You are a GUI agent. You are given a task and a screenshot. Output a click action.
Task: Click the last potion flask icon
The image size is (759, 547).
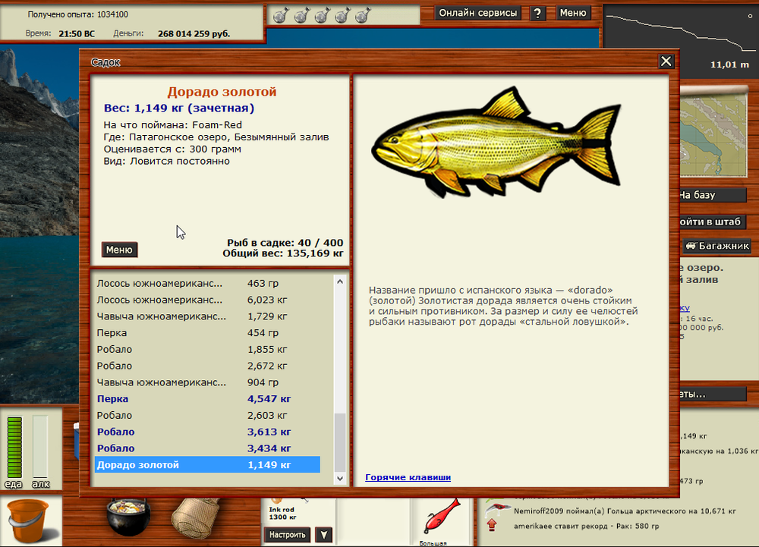[x=362, y=14]
